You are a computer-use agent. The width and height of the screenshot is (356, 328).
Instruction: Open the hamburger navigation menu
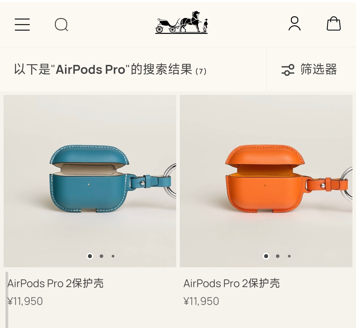point(22,24)
